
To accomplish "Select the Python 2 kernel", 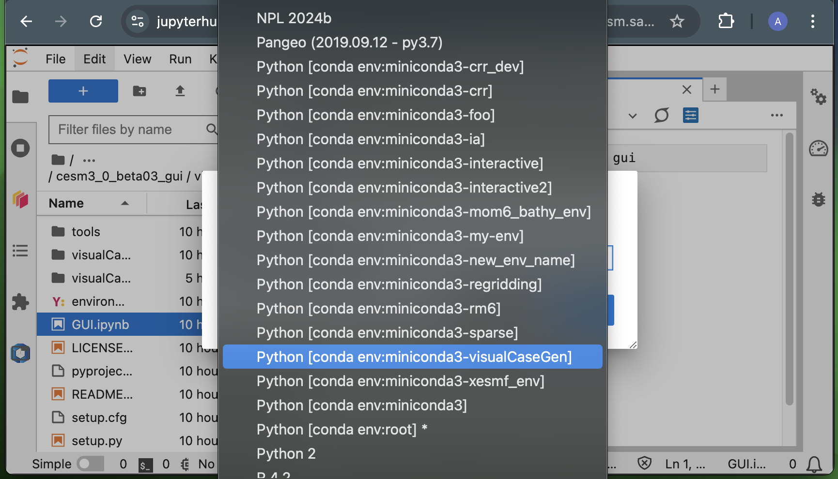I will click(x=413, y=454).
